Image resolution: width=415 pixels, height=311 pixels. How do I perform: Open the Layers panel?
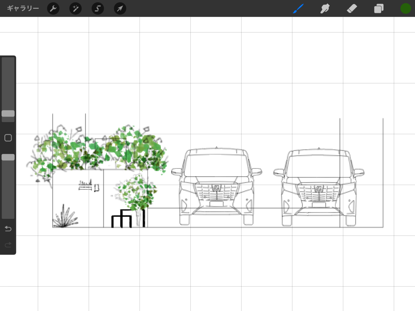(379, 8)
